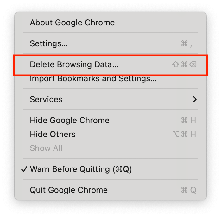Viewport: 221px width, 217px height.
Task: Choose Hide Others
Action: pos(53,134)
